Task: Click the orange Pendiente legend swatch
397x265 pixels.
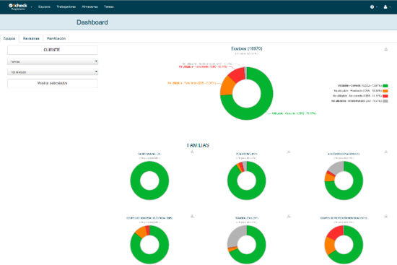Action: click(x=385, y=91)
